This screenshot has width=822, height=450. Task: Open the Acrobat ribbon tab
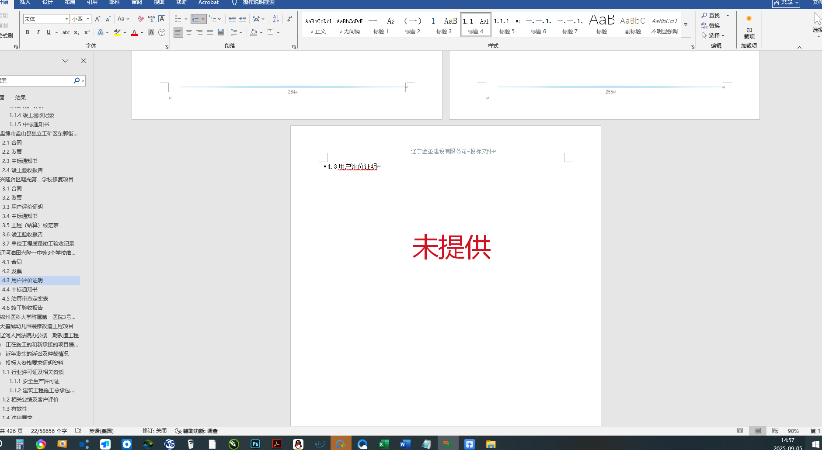click(209, 3)
